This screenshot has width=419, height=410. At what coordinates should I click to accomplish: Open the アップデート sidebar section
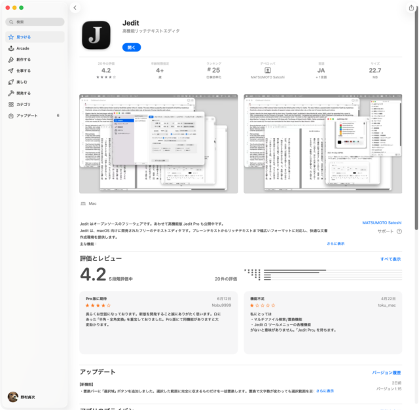35,116
